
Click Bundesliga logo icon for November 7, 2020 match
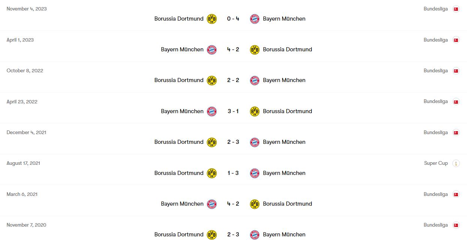click(456, 225)
